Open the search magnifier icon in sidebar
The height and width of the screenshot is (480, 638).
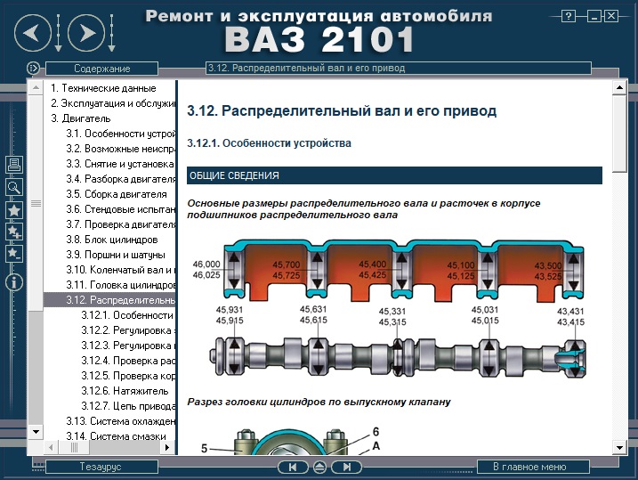point(14,187)
